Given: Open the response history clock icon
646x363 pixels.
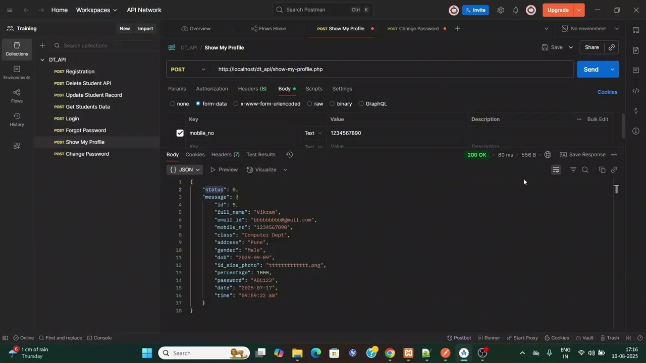Looking at the screenshot, I should tap(289, 155).
